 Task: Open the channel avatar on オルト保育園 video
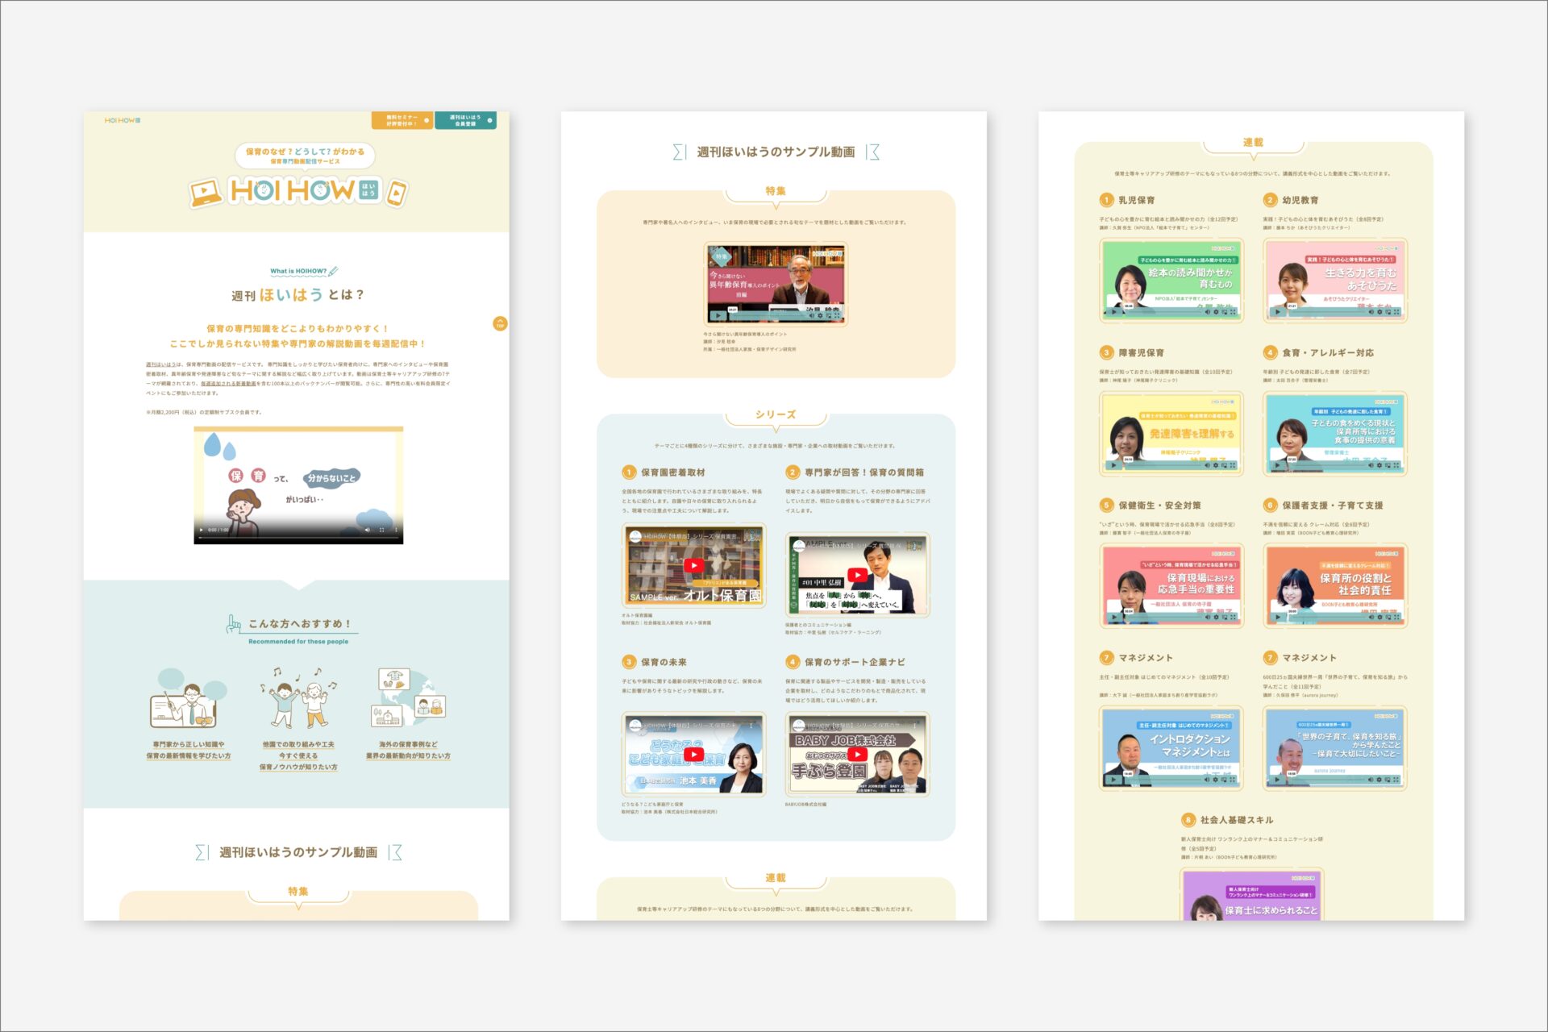pos(635,537)
